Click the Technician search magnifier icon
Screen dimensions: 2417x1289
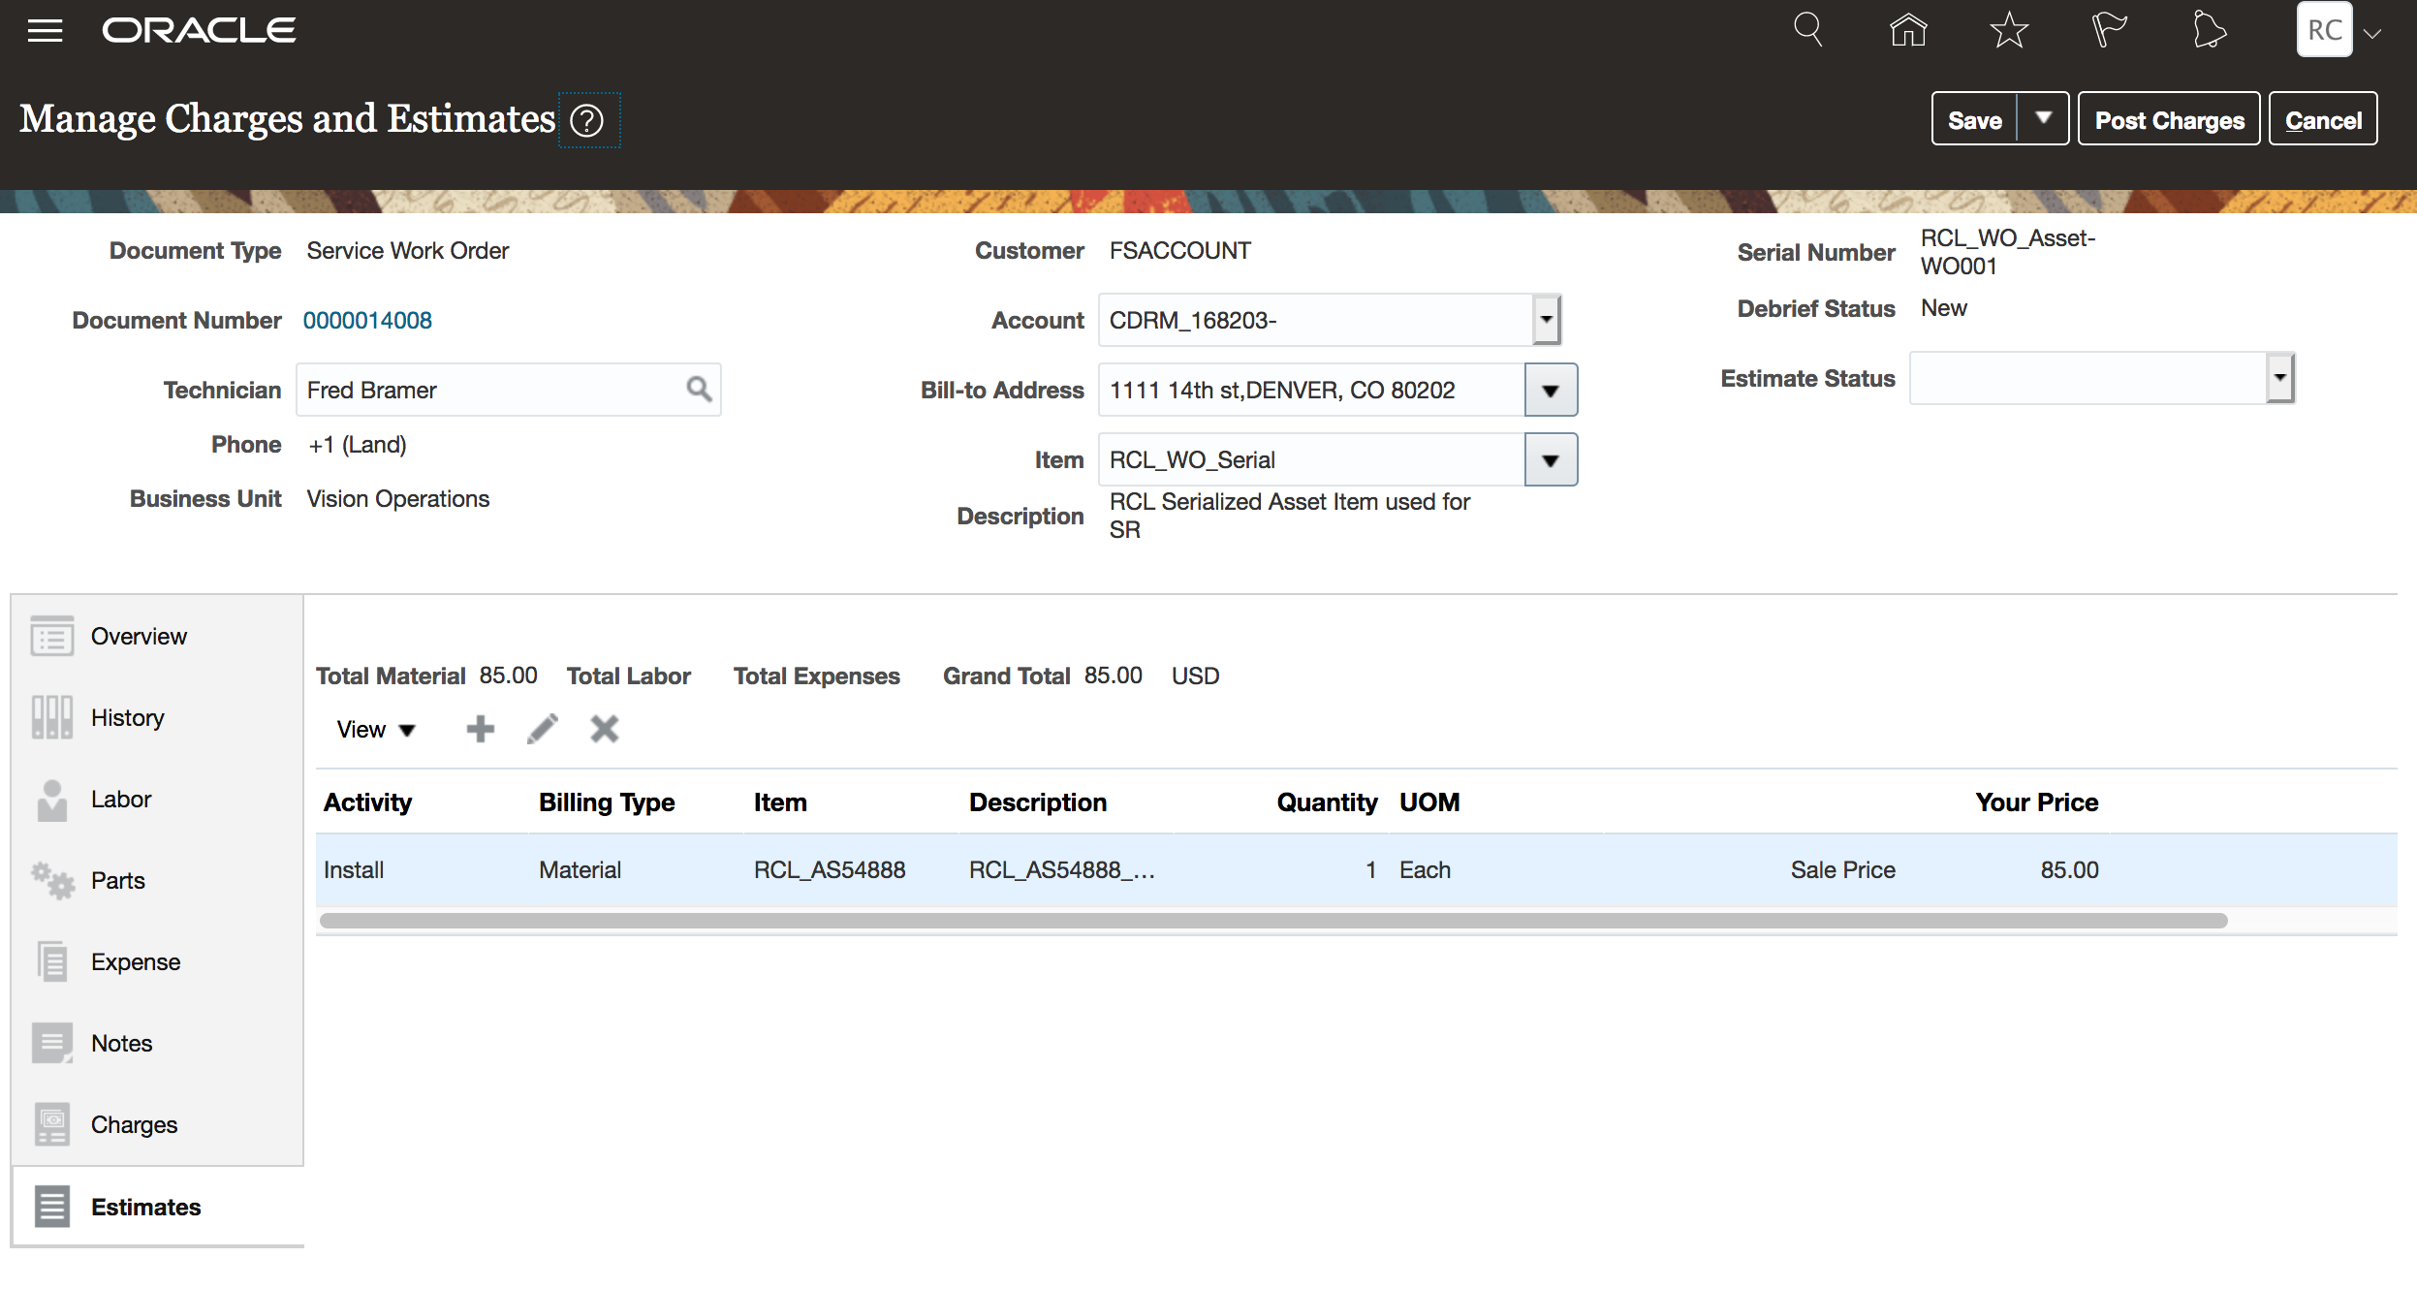pos(699,390)
